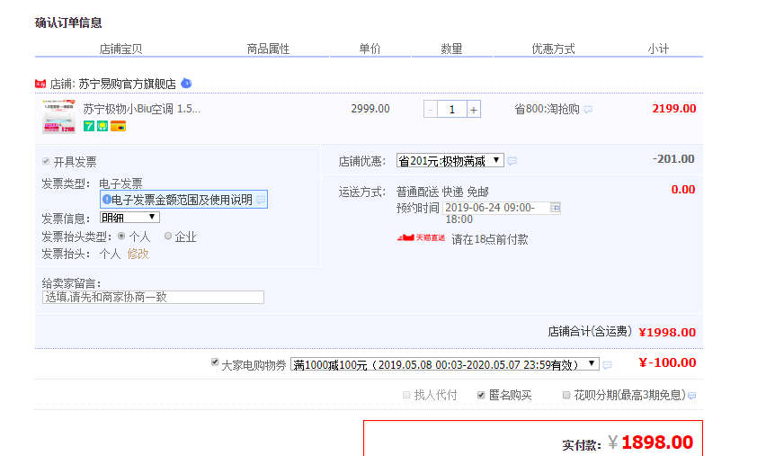Click the 数量 column header
This screenshot has width=757, height=456.
pos(452,49)
